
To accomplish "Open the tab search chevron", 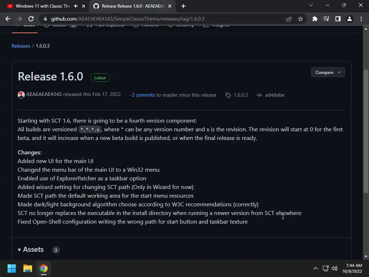I will 311,5.
